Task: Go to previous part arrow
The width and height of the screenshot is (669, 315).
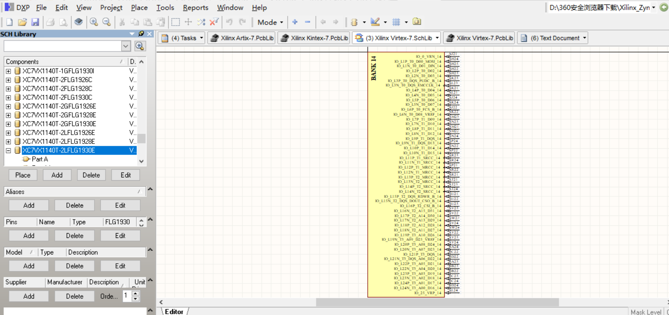Action: [323, 22]
